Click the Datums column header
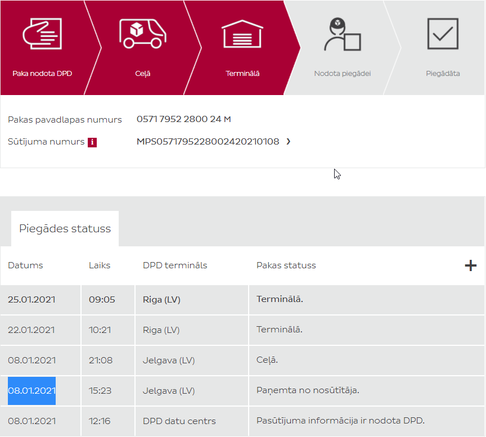 tap(25, 265)
